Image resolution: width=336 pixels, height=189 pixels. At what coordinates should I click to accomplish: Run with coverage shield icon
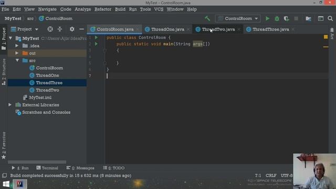click(286, 19)
